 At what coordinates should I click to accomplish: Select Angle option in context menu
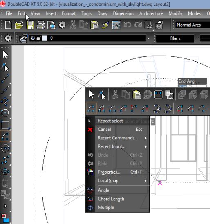click(118, 190)
